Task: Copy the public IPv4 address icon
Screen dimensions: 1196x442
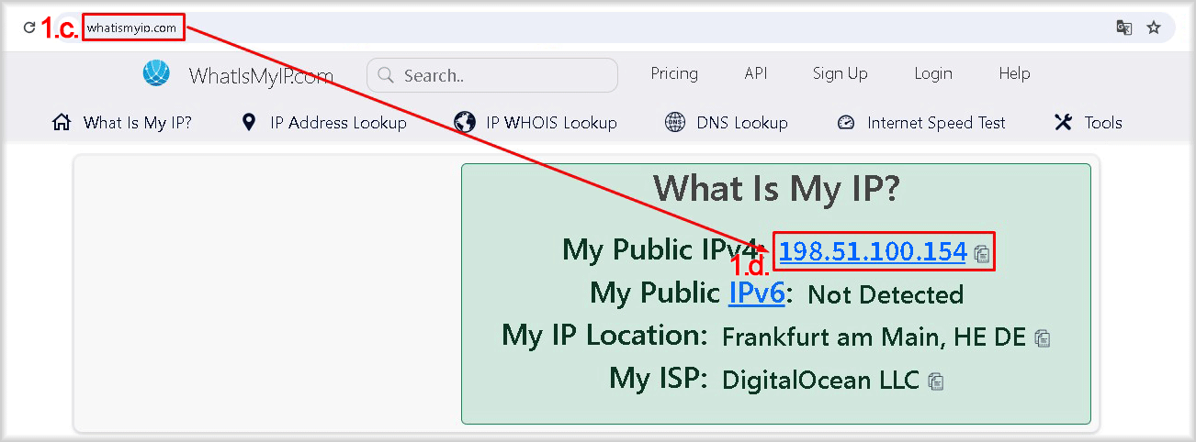Action: [x=982, y=254]
